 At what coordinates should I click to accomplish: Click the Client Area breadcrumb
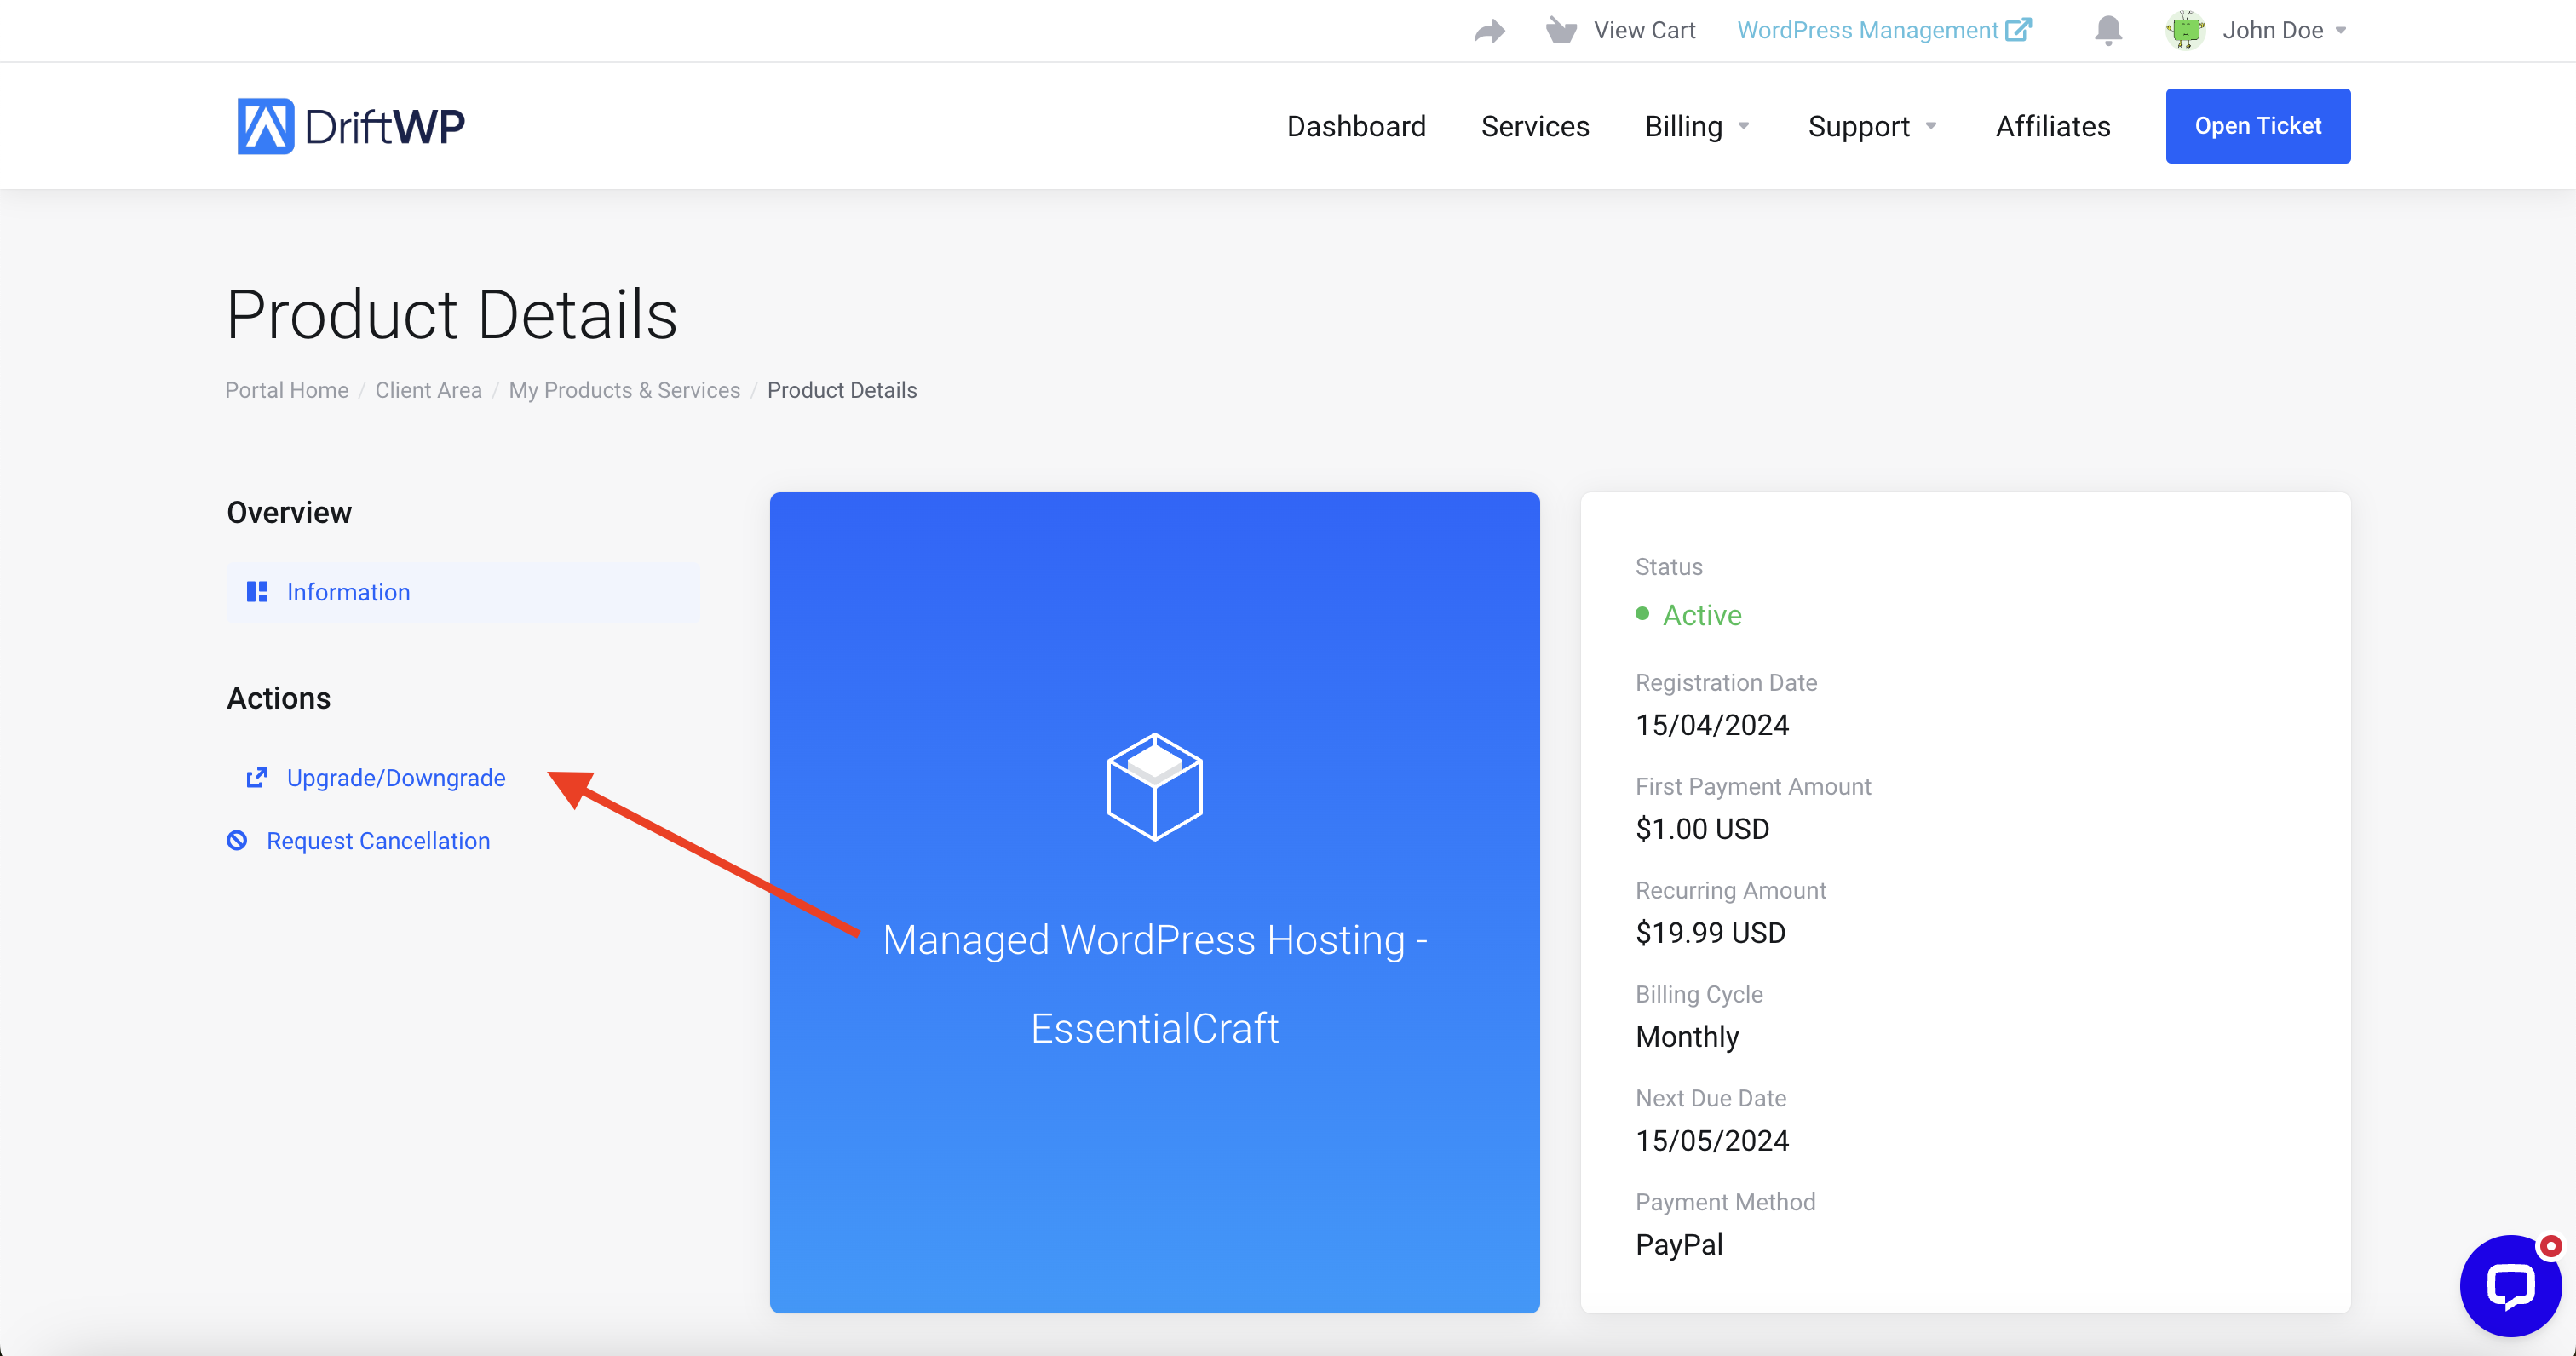point(428,390)
